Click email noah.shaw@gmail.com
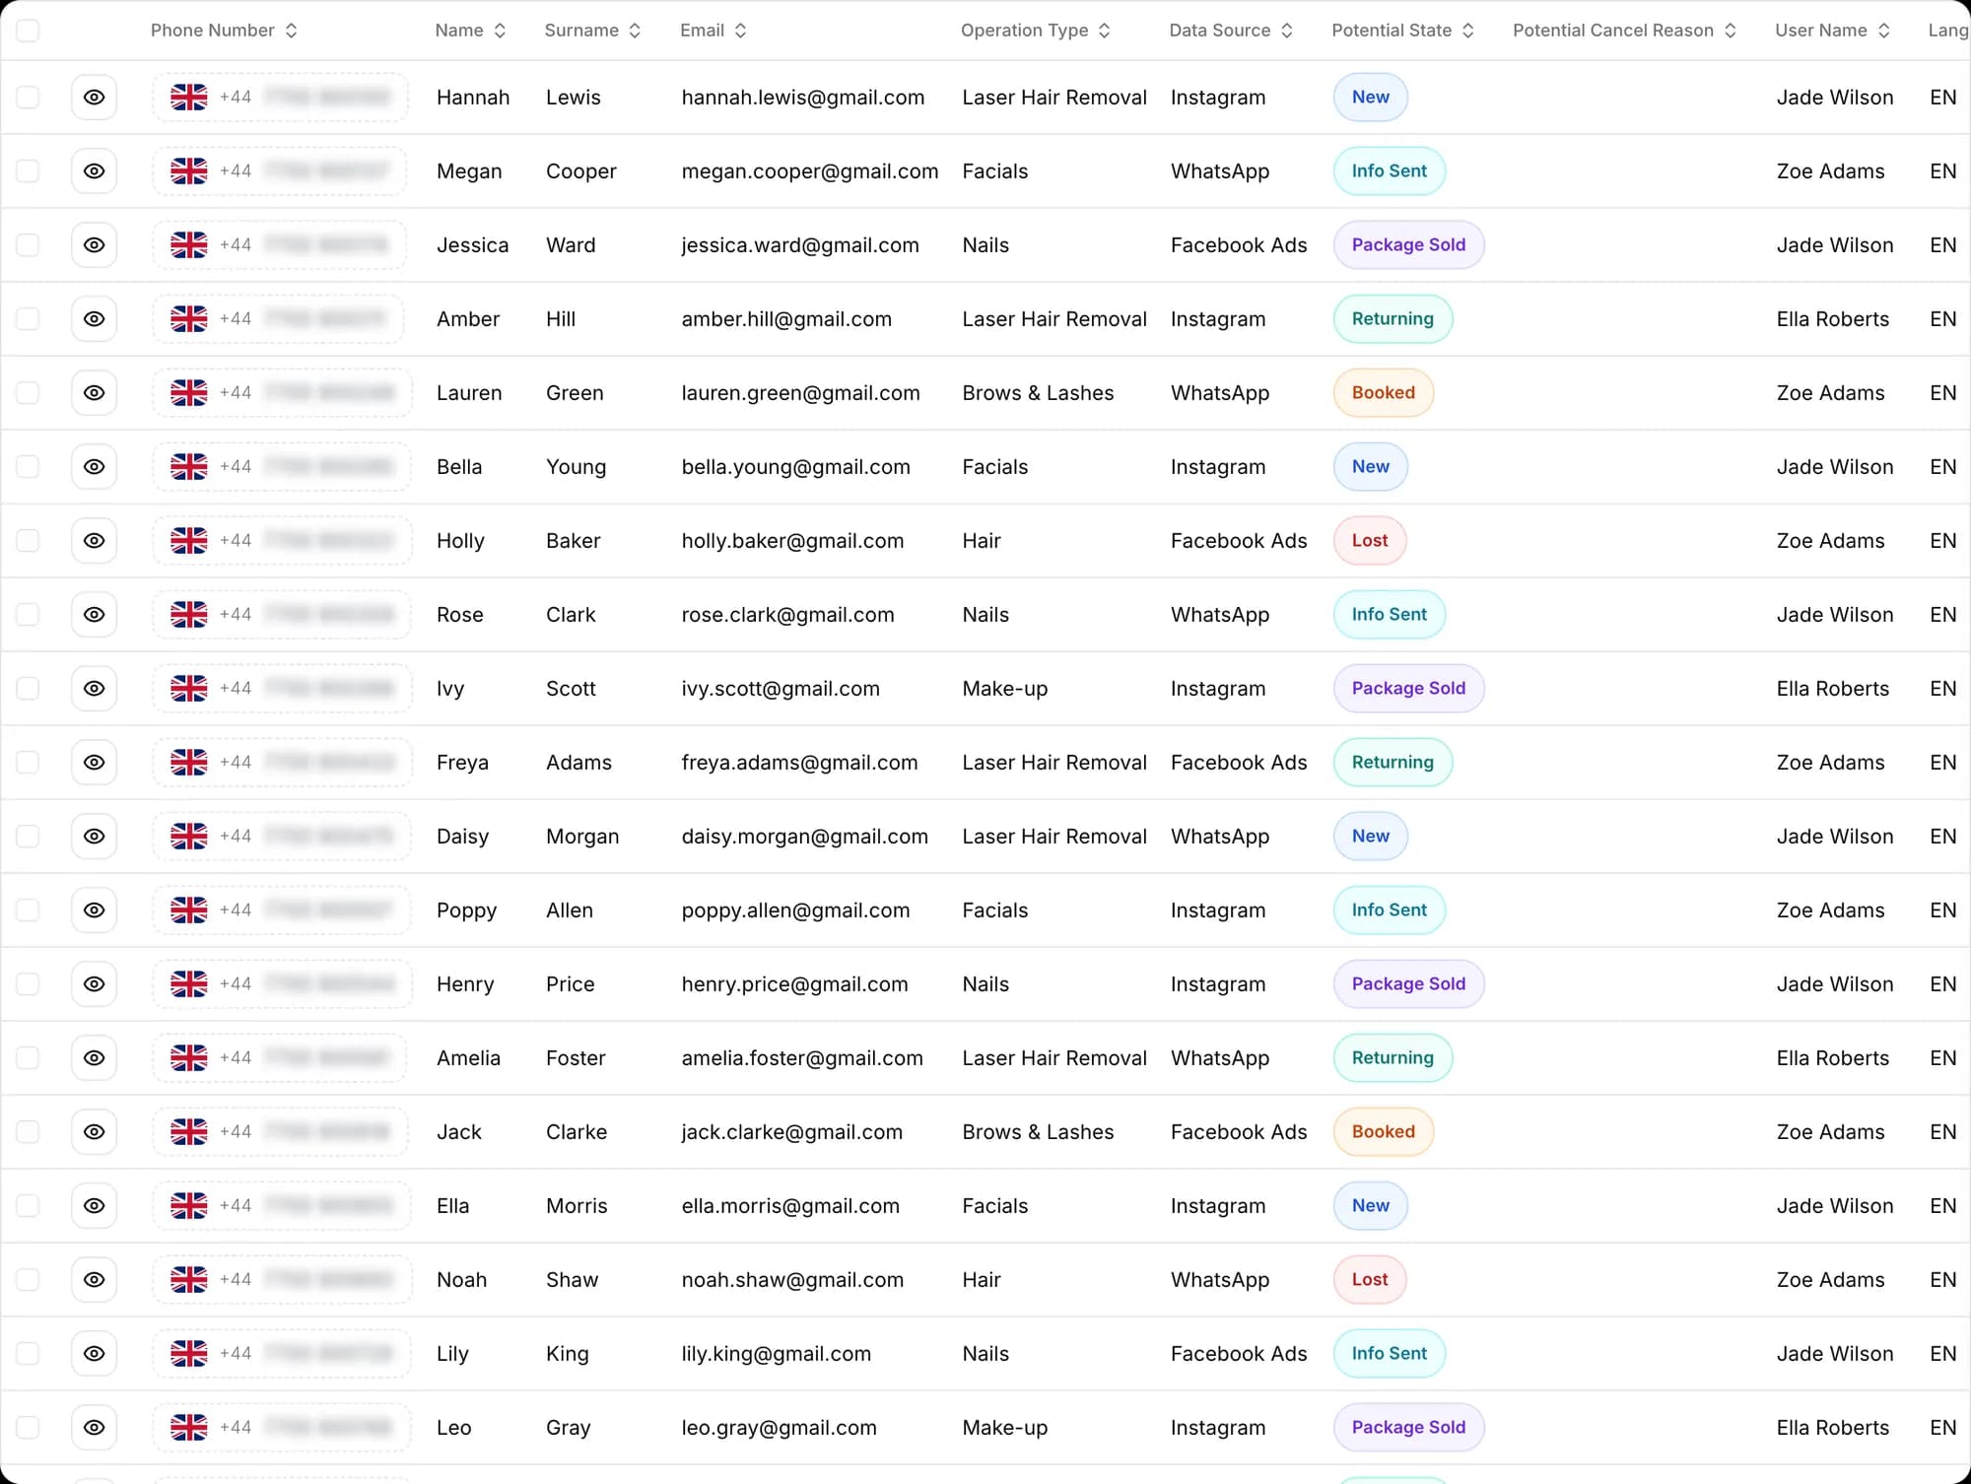Viewport: 1971px width, 1484px height. pyautogui.click(x=792, y=1280)
